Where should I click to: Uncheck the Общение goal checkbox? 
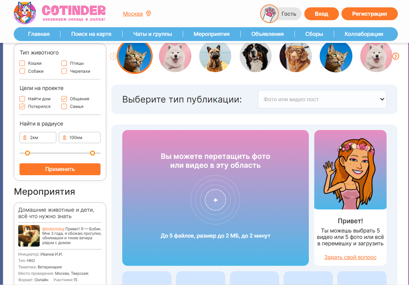[x=64, y=99]
